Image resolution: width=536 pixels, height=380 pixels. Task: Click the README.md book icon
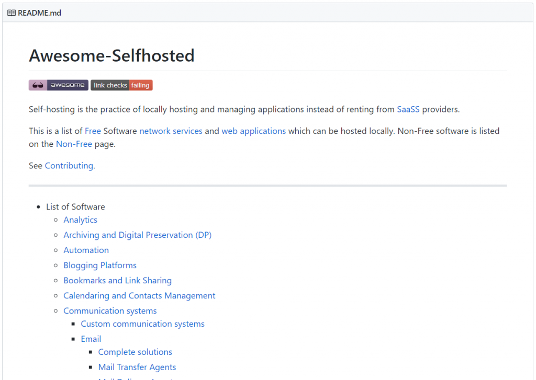tap(12, 13)
